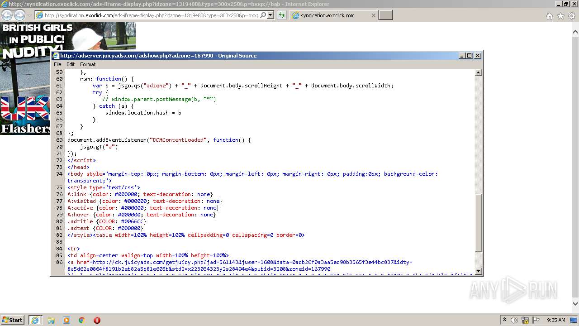Viewport: 579px width, 326px height.
Task: Open the File menu in Original Source window
Action: coord(57,64)
